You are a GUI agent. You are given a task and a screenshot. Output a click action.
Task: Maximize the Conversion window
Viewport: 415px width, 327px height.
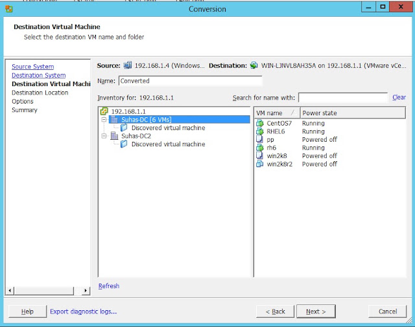383,7
